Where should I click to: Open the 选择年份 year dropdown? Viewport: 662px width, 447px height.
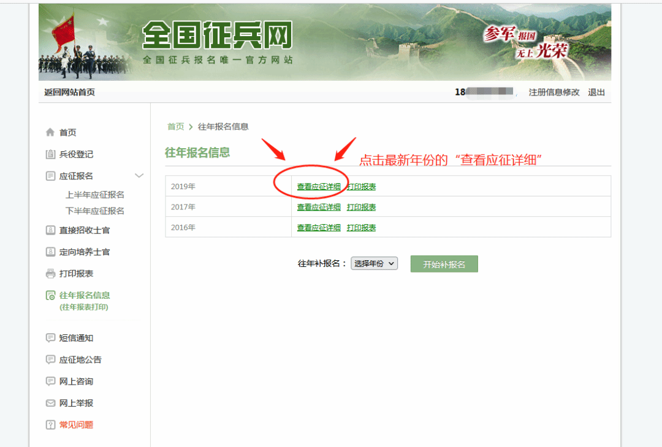tap(374, 263)
